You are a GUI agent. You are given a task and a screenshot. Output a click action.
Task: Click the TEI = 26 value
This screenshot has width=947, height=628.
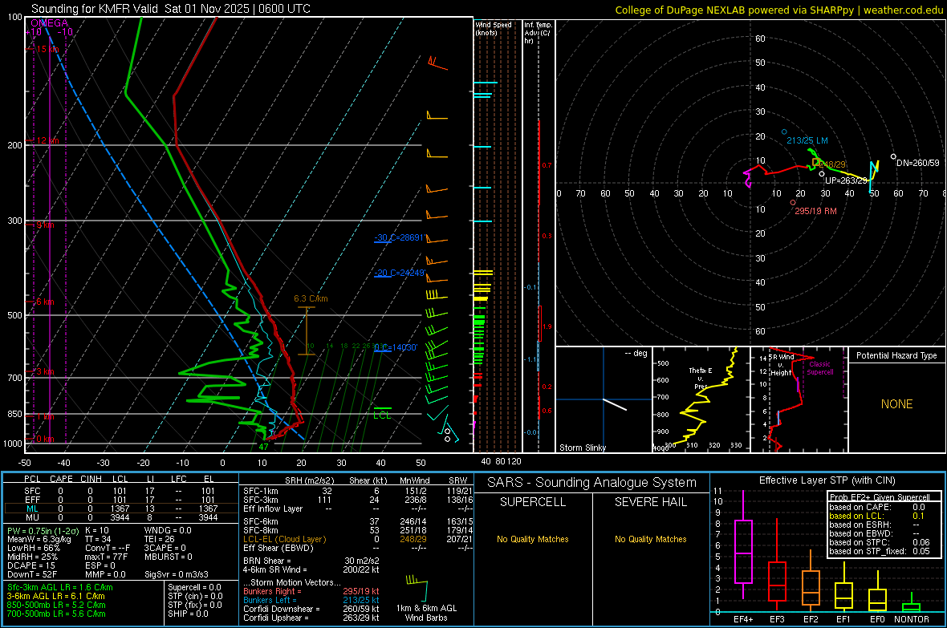pyautogui.click(x=160, y=539)
